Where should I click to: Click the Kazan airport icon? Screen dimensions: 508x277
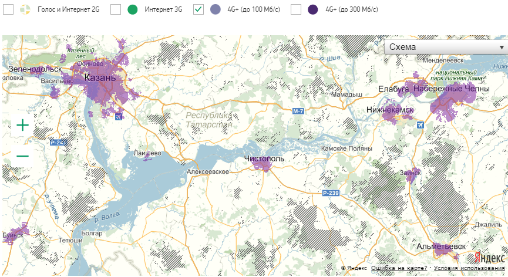[119, 117]
